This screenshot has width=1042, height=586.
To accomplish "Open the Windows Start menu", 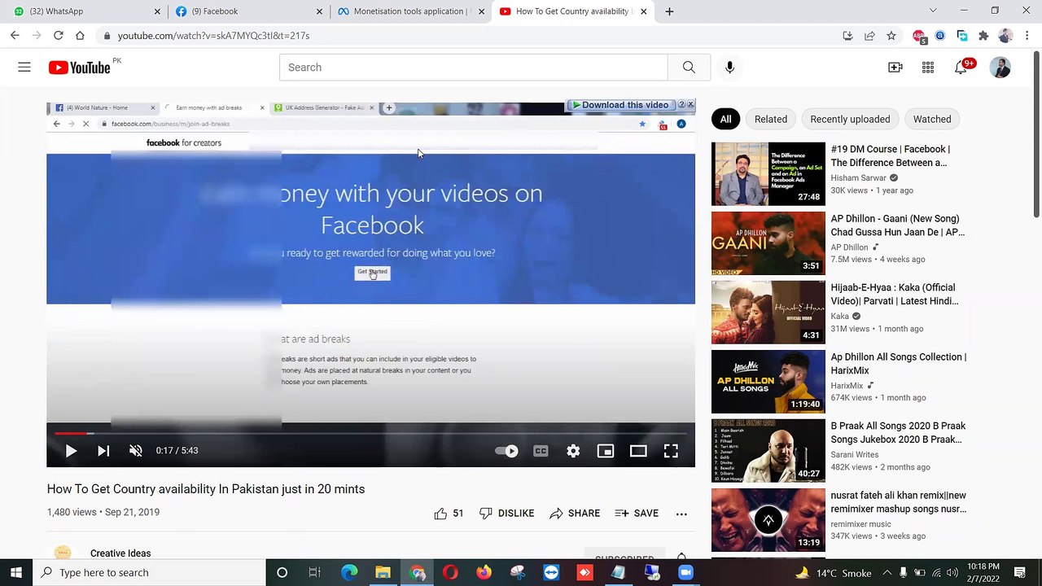I will coord(16,573).
